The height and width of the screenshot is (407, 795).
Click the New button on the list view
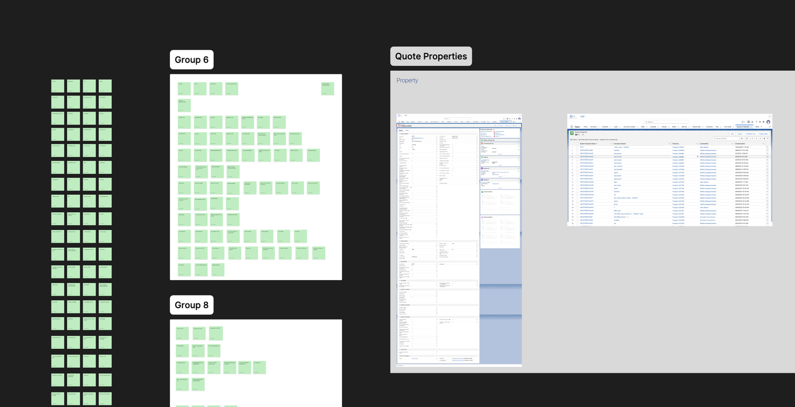(x=732, y=134)
